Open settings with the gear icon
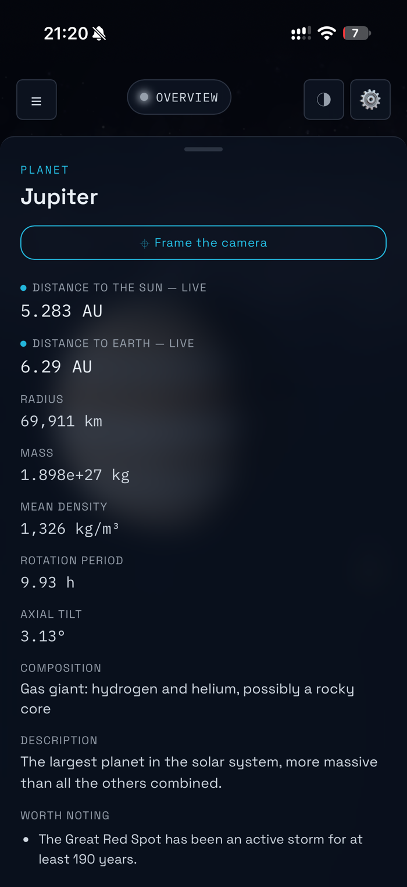 pos(370,100)
